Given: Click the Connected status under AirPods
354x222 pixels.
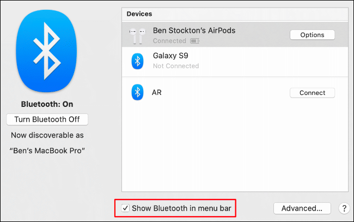Looking at the screenshot, I should (x=169, y=41).
